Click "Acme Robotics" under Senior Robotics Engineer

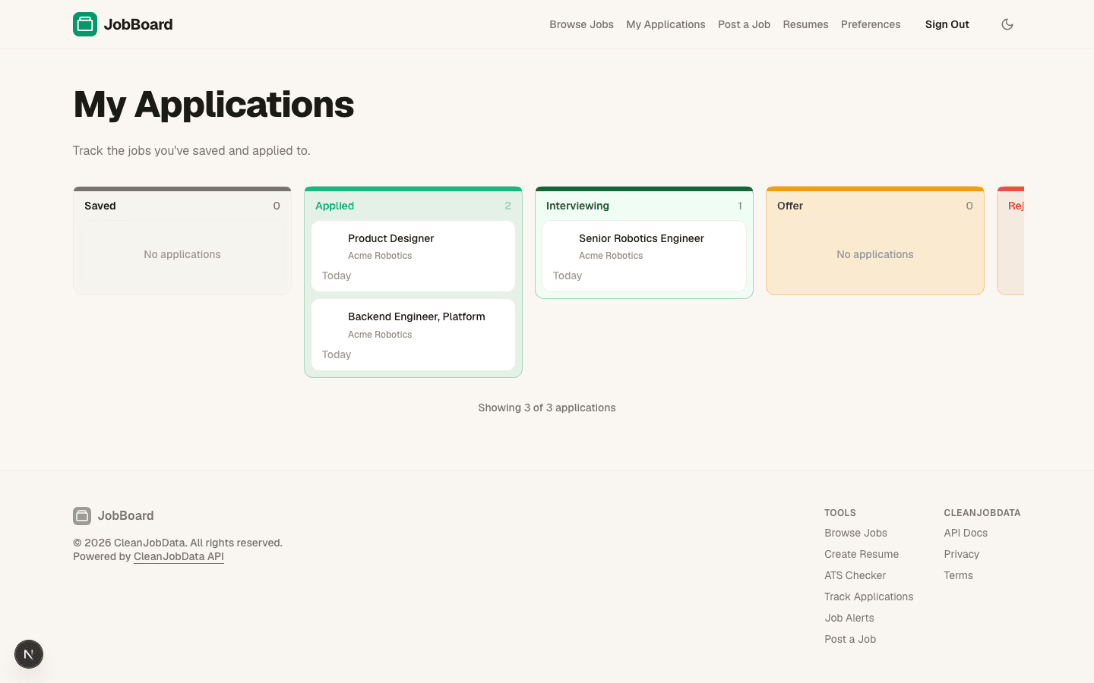611,256
